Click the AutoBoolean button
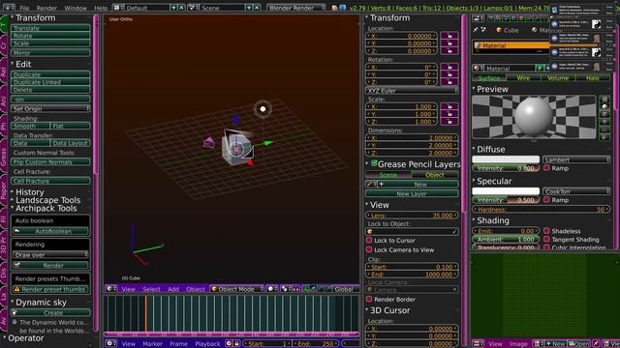 50,231
